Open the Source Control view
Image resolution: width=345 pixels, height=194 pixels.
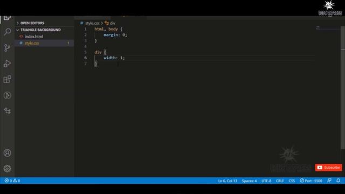click(7, 48)
